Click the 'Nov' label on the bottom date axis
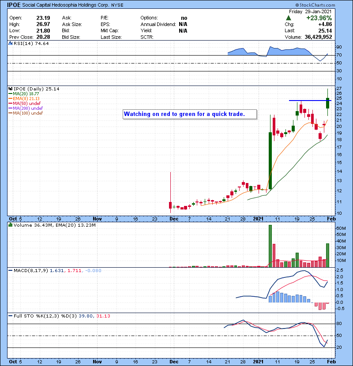The width and height of the screenshot is (353, 366). (x=97, y=362)
